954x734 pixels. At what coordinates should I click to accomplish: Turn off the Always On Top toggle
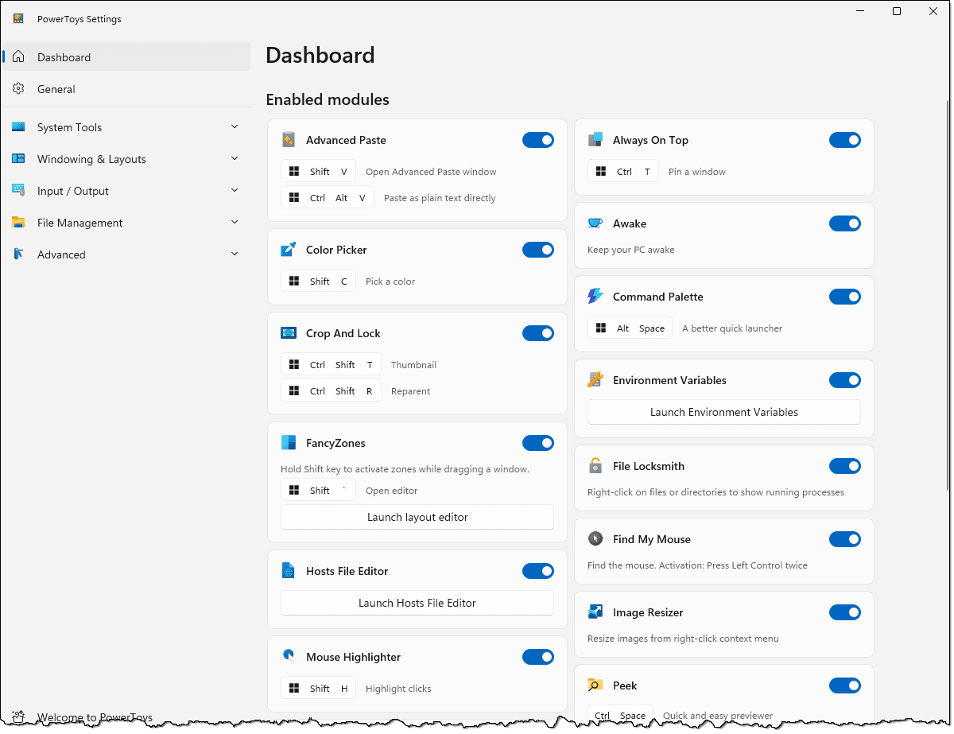(845, 140)
